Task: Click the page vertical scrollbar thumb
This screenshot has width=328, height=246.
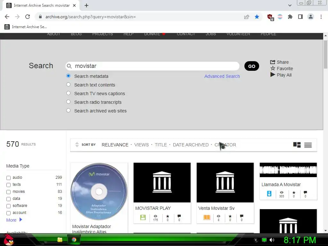Action: (x=325, y=54)
